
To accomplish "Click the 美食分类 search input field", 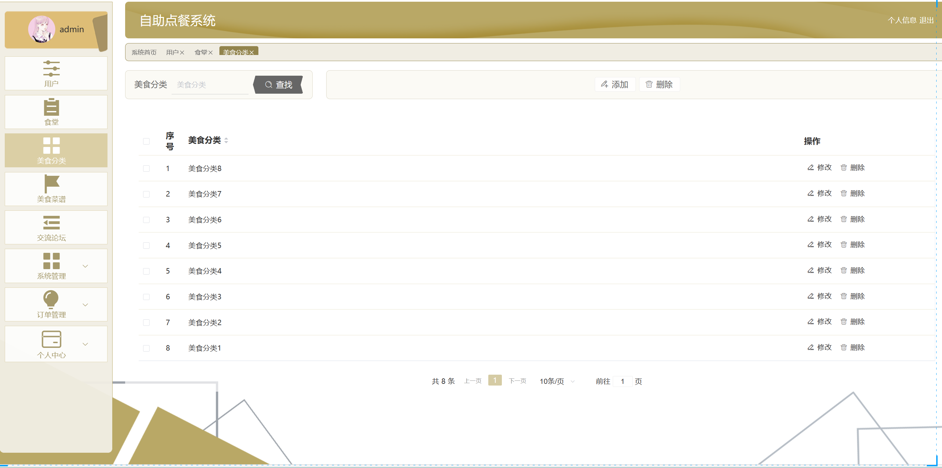I will coord(210,85).
